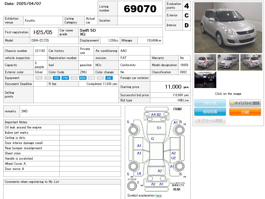The image size is (265, 199).
Task: Click the car name 'Swift 5D XG'
Action: coord(88,32)
